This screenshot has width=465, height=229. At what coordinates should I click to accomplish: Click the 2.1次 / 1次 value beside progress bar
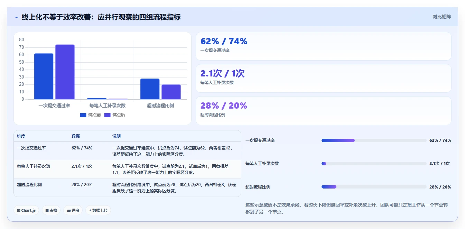tap(439, 164)
